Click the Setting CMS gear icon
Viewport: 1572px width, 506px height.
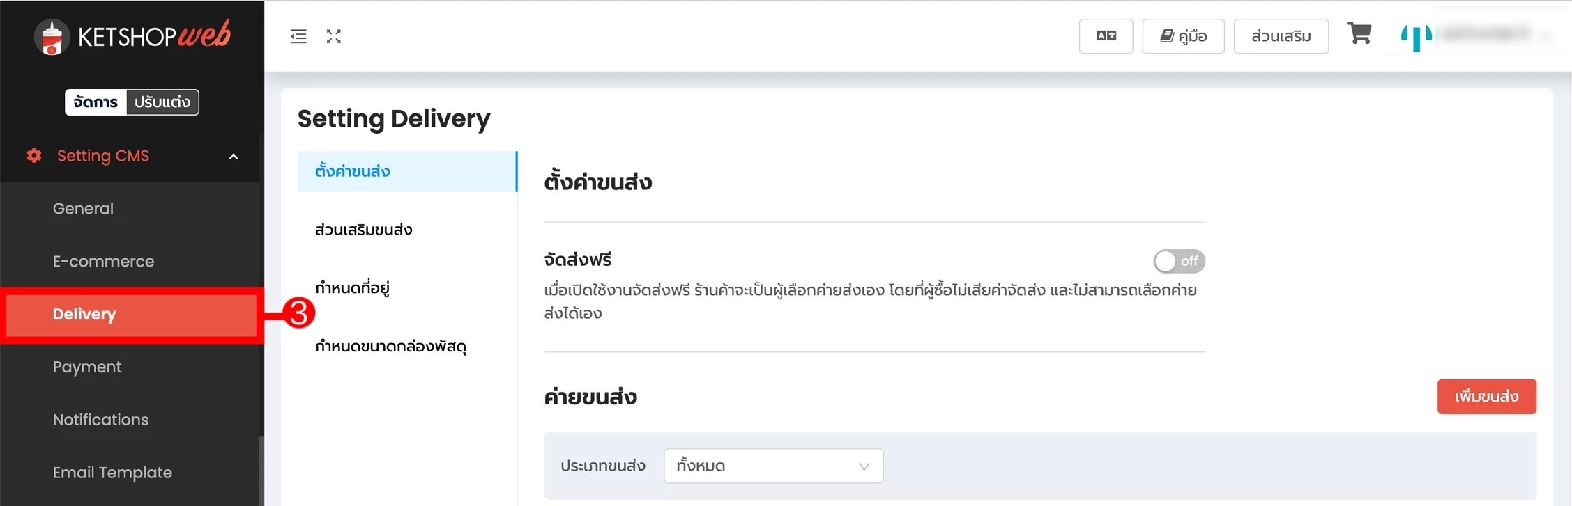pyautogui.click(x=34, y=155)
